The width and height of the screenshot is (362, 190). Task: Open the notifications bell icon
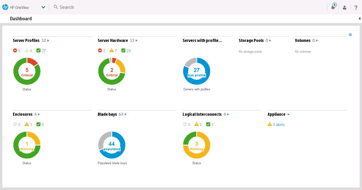[x=333, y=7]
